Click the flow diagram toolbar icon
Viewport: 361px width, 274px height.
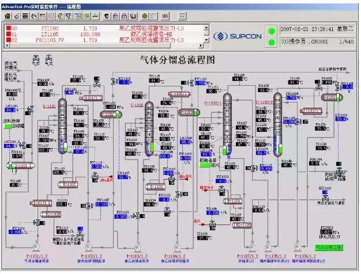69,16
